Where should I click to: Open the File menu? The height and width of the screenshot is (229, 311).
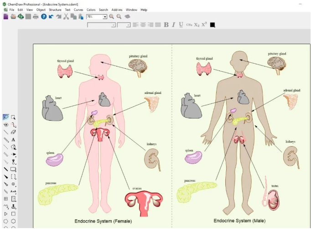coord(12,10)
